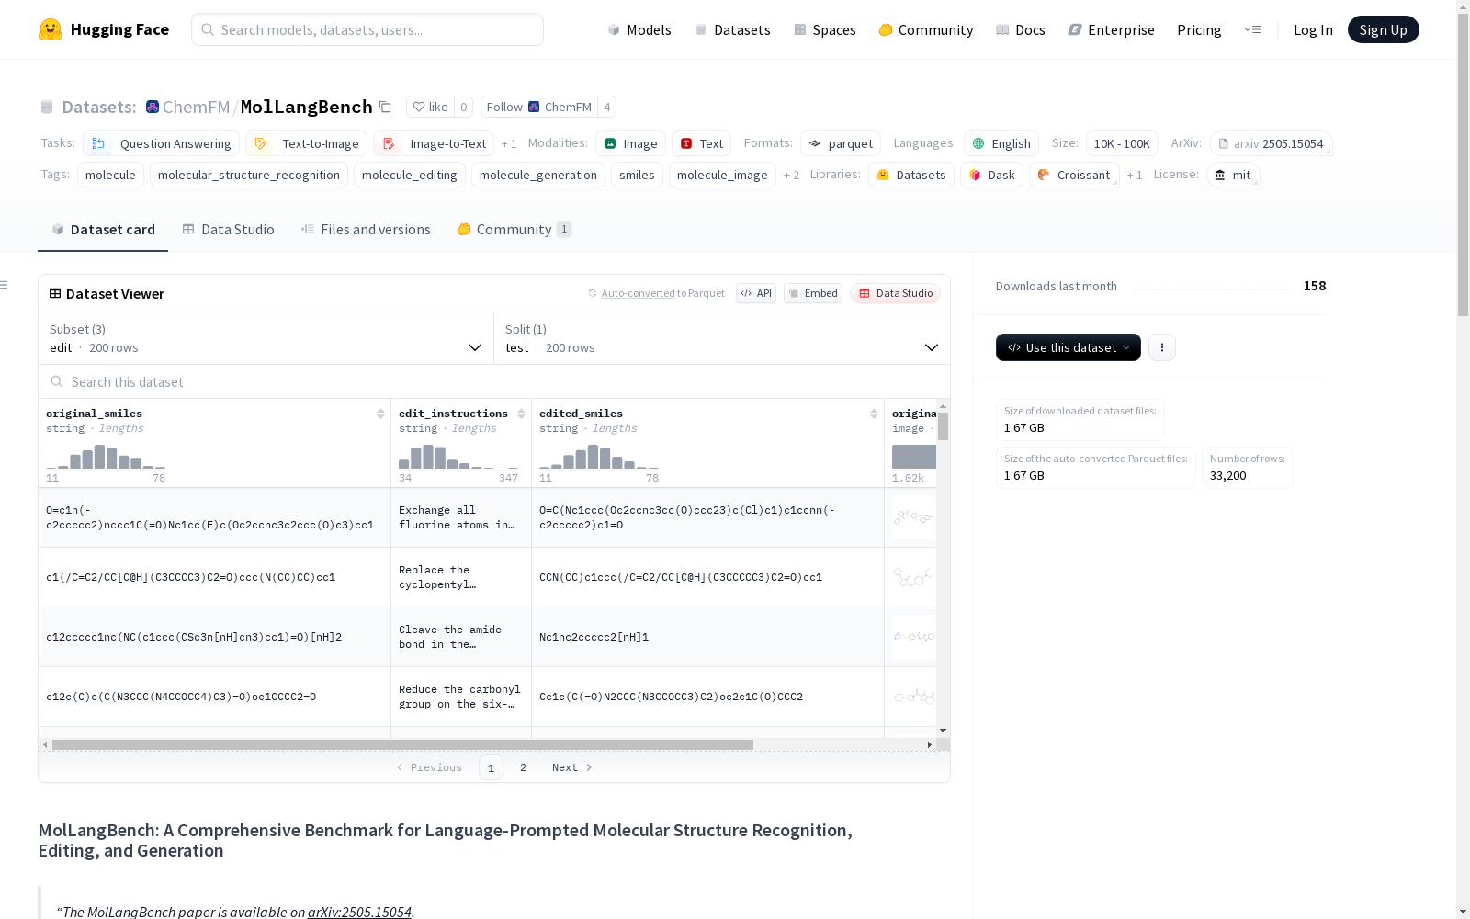The image size is (1470, 919).
Task: Open the Files and versions tab
Action: 366,230
